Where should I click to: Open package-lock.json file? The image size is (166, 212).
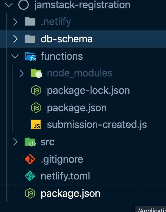88,91
